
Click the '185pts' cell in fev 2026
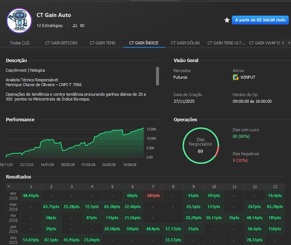pyautogui.click(x=275, y=218)
